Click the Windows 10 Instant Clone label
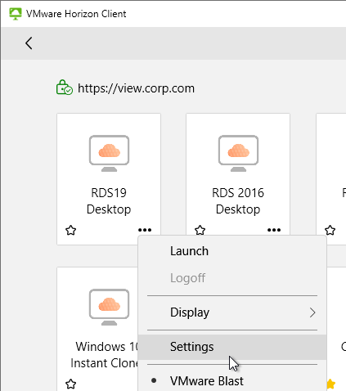Viewport: 346px width, 391px height. (105, 355)
